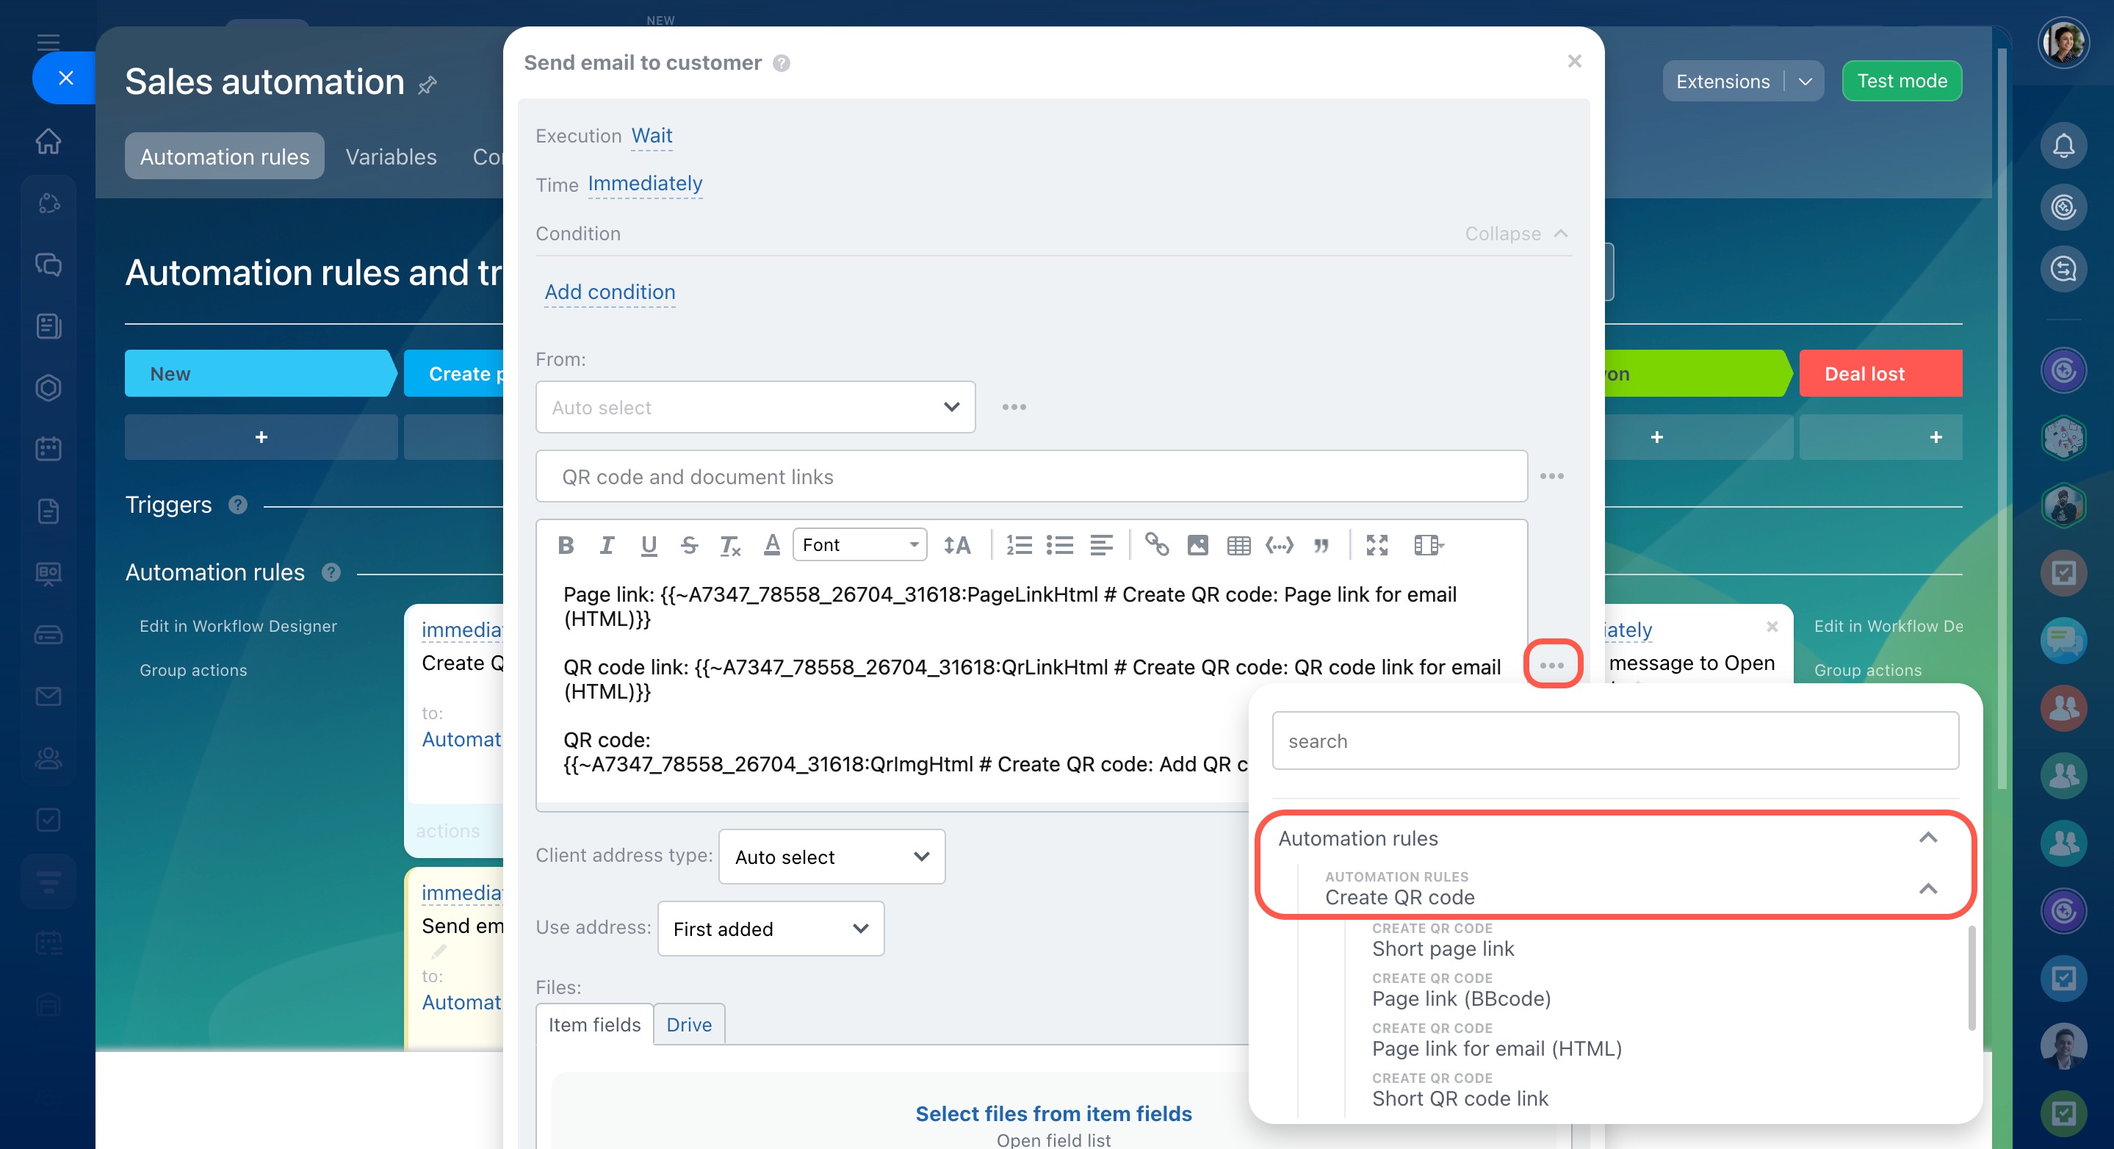Apply italic formatting in editor toolbar
Viewport: 2114px width, 1149px height.
[607, 545]
